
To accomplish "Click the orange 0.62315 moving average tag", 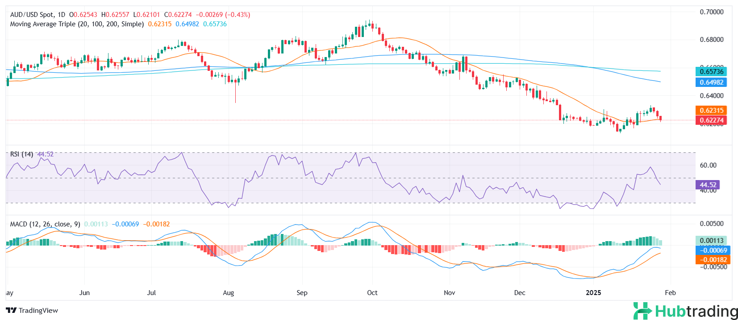I will point(711,111).
